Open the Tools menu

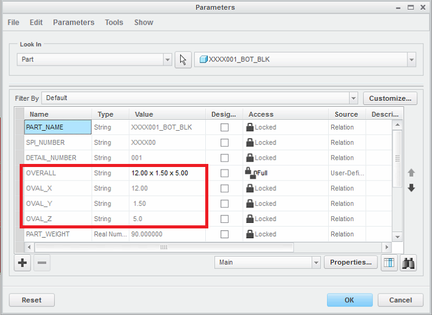point(114,22)
